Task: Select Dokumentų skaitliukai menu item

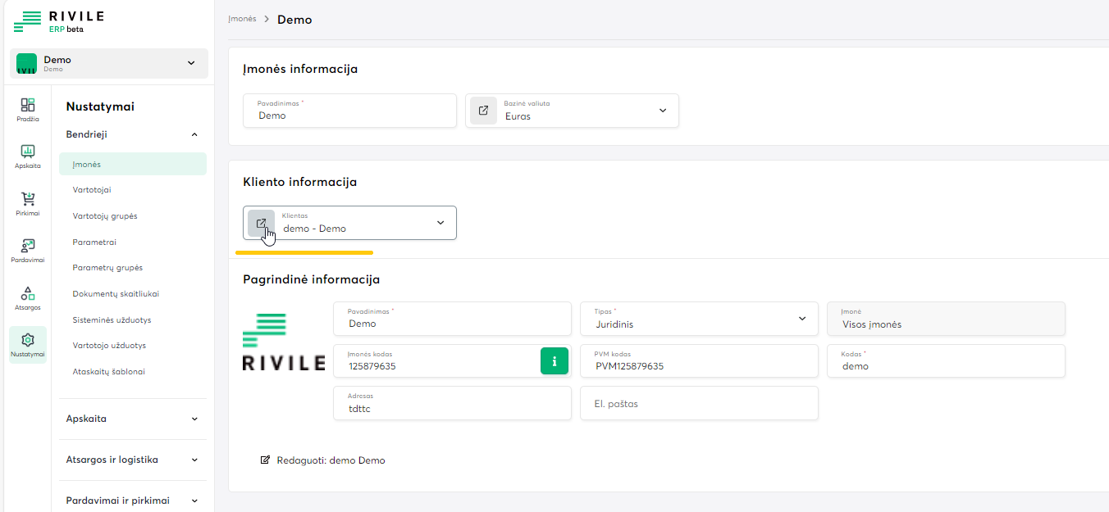Action: click(116, 294)
